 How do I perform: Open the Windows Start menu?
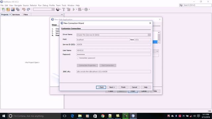click(x=4, y=116)
